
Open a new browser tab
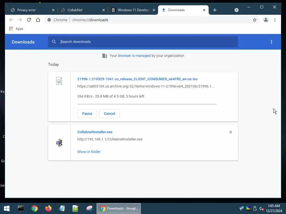coord(215,10)
